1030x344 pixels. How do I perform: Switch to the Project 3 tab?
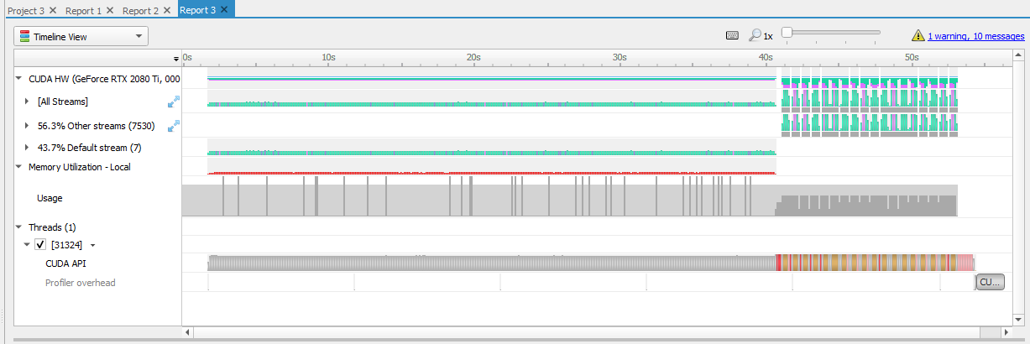point(25,11)
